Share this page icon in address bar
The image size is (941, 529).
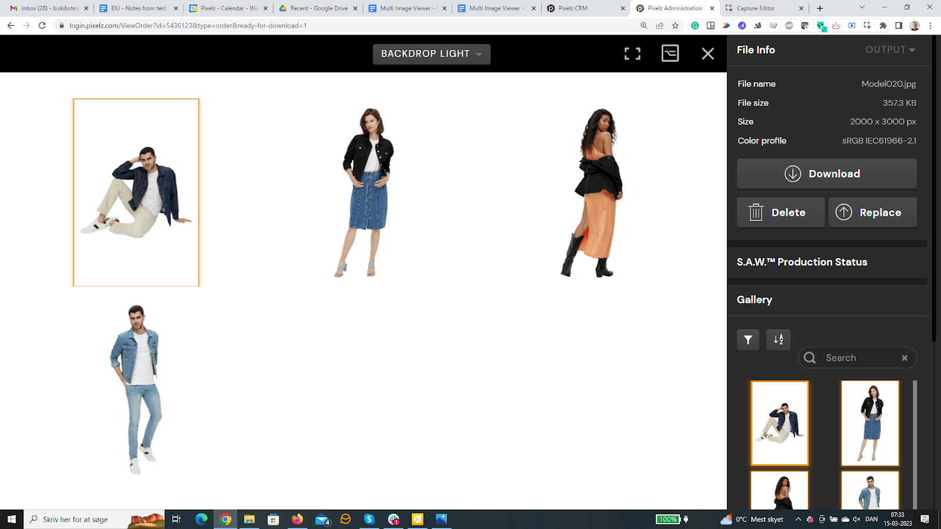pos(660,26)
